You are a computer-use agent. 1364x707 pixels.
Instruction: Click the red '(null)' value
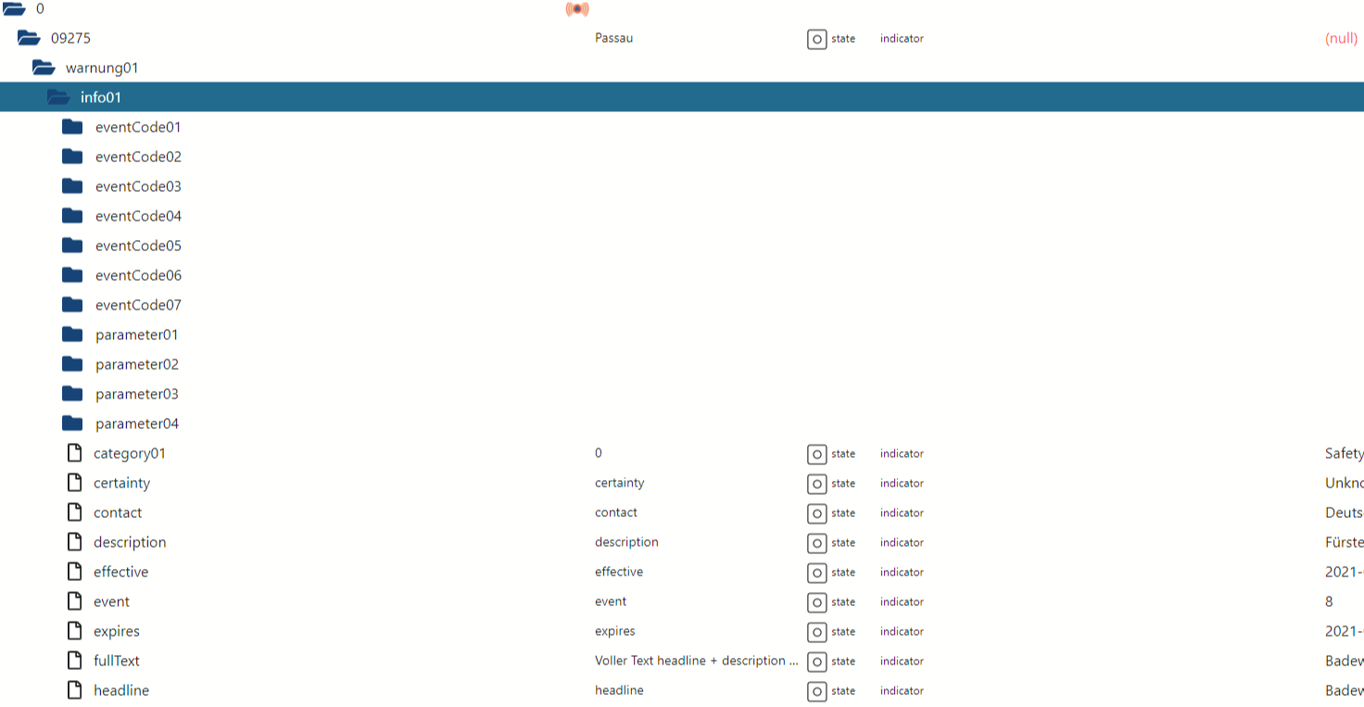pyautogui.click(x=1342, y=38)
